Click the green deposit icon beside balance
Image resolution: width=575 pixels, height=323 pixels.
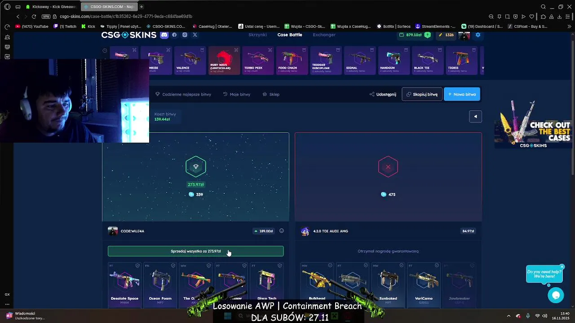pyautogui.click(x=427, y=35)
